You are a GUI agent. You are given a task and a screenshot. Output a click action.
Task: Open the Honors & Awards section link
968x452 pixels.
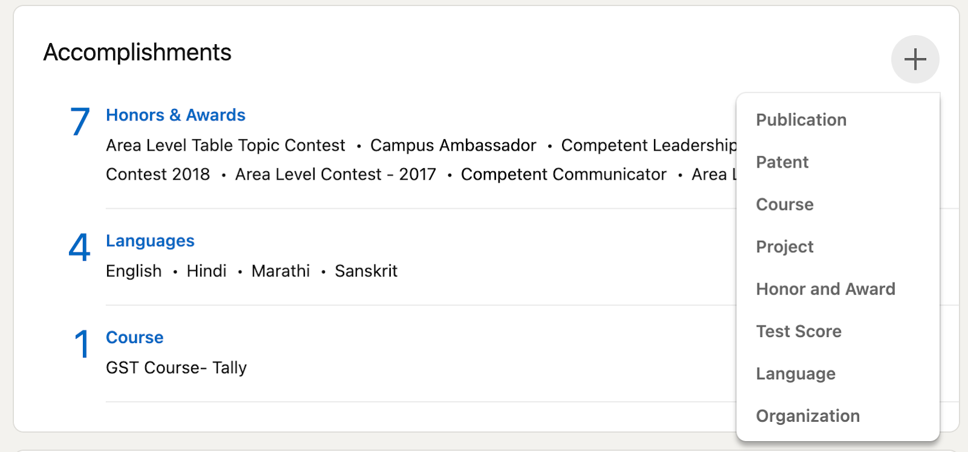(175, 115)
